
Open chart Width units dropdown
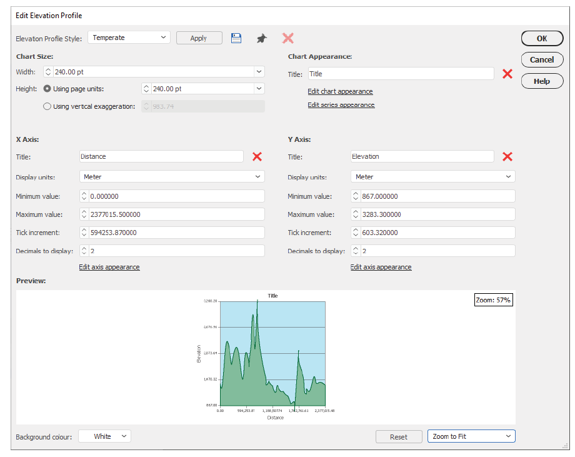pyautogui.click(x=259, y=71)
